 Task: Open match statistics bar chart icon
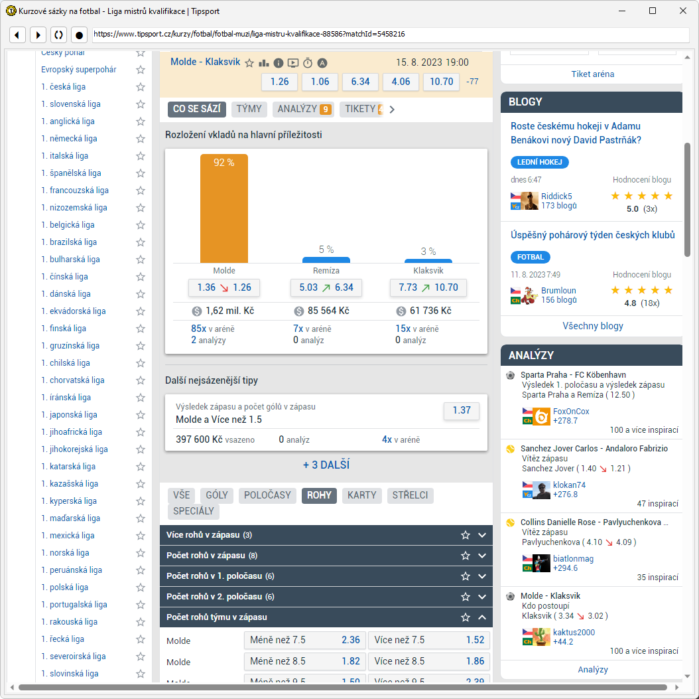264,63
